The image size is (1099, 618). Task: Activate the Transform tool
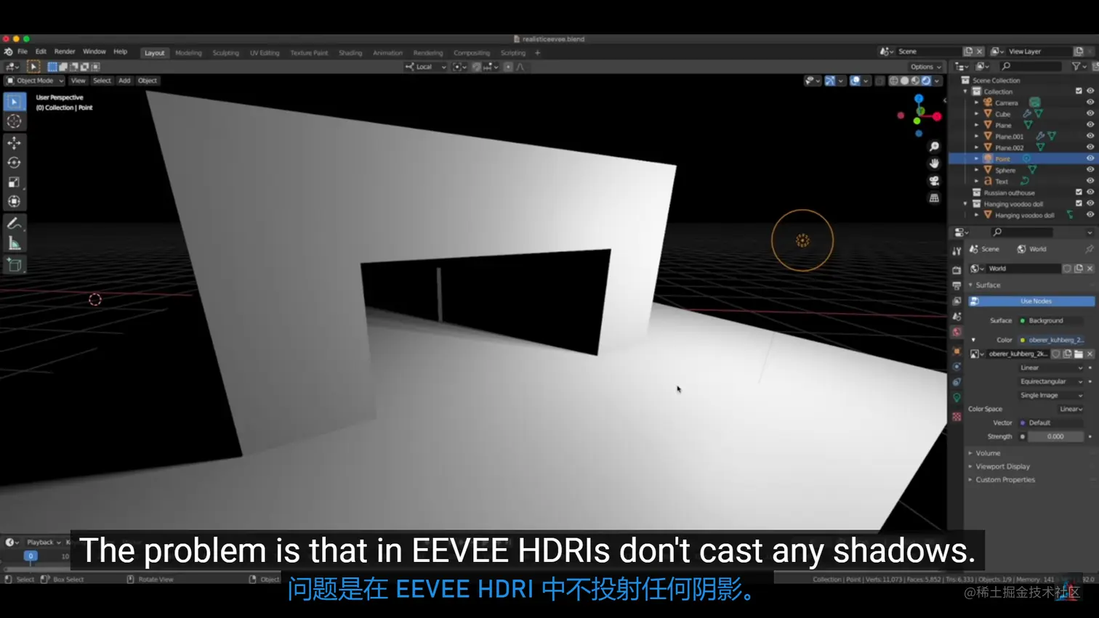[x=14, y=202]
